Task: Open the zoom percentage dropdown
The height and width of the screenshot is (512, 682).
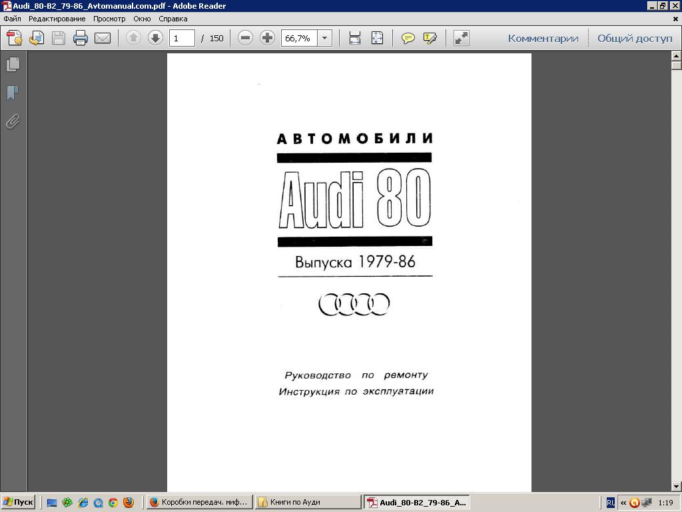Action: (x=325, y=38)
